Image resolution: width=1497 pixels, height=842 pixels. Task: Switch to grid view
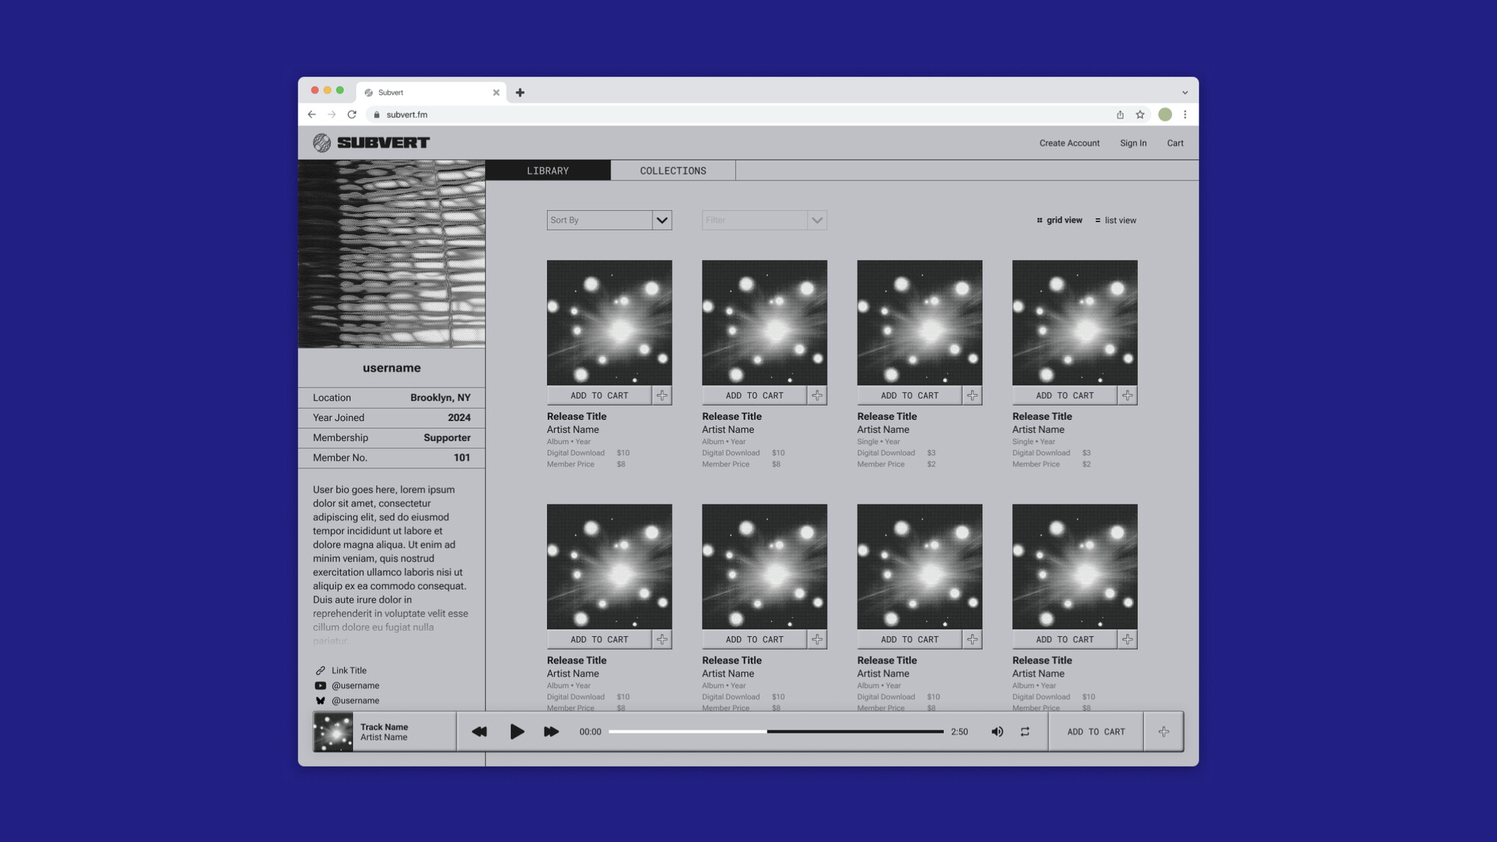1059,220
